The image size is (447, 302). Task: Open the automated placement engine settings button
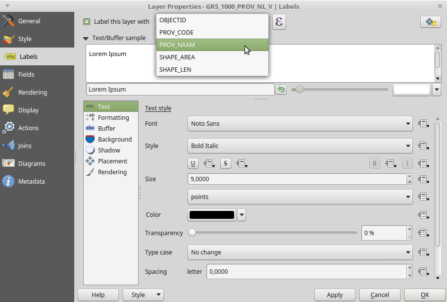(x=430, y=22)
